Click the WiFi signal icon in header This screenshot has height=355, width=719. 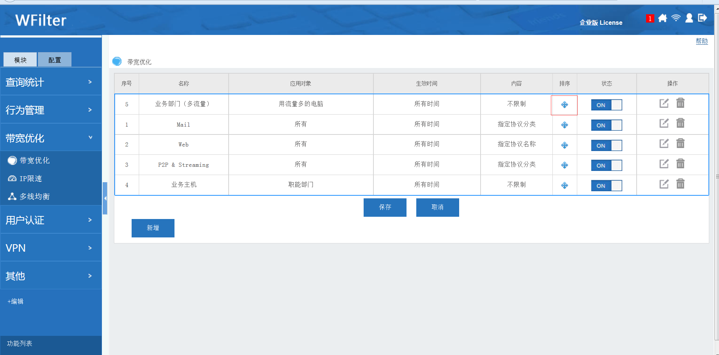676,18
